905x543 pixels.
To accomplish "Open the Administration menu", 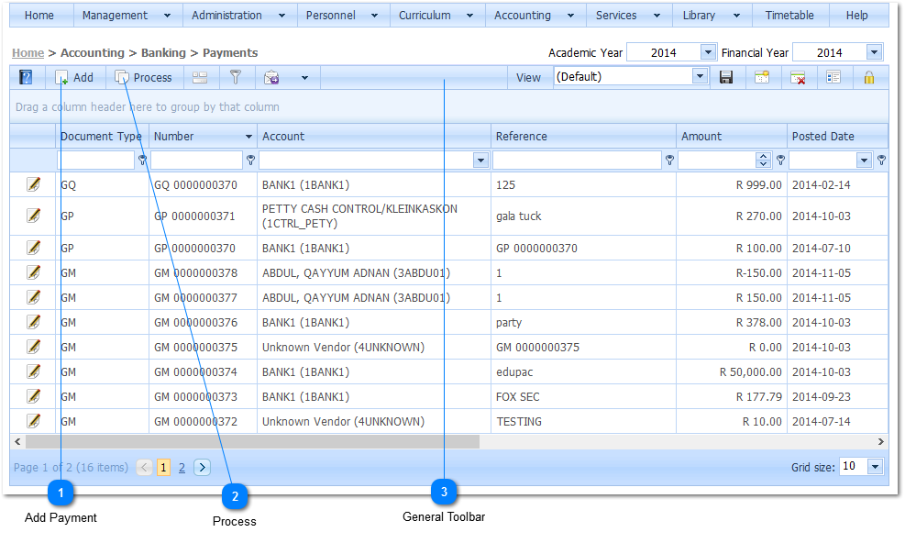I will click(x=239, y=16).
